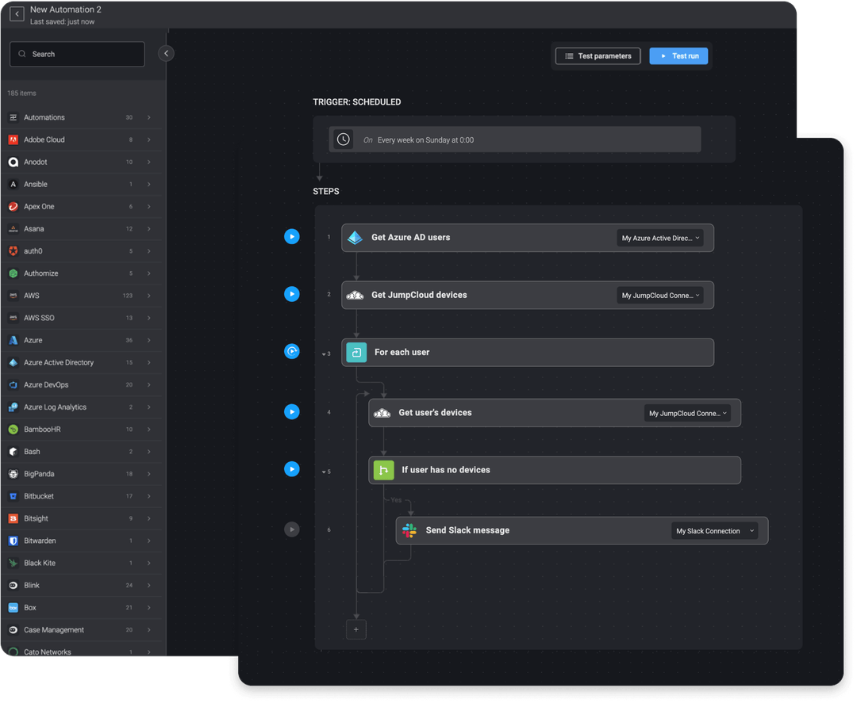The image size is (857, 703).
Task: Click the Bitsight icon
Action: click(x=13, y=518)
